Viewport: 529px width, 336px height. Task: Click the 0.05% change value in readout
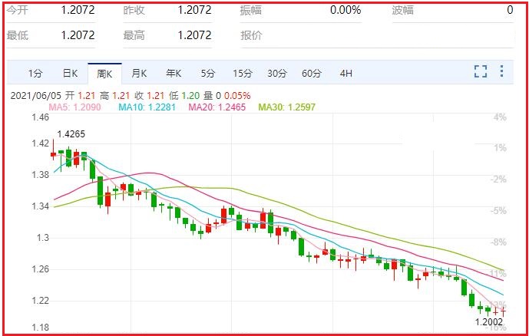[237, 96]
